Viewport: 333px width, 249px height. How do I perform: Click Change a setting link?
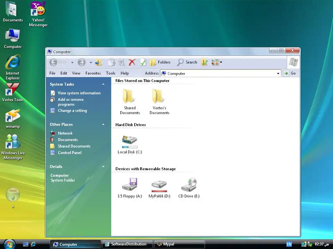click(x=72, y=111)
